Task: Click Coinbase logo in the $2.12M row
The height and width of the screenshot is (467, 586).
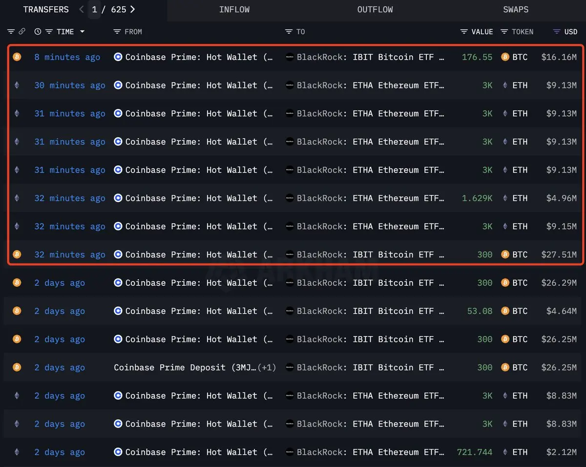Action: [118, 452]
